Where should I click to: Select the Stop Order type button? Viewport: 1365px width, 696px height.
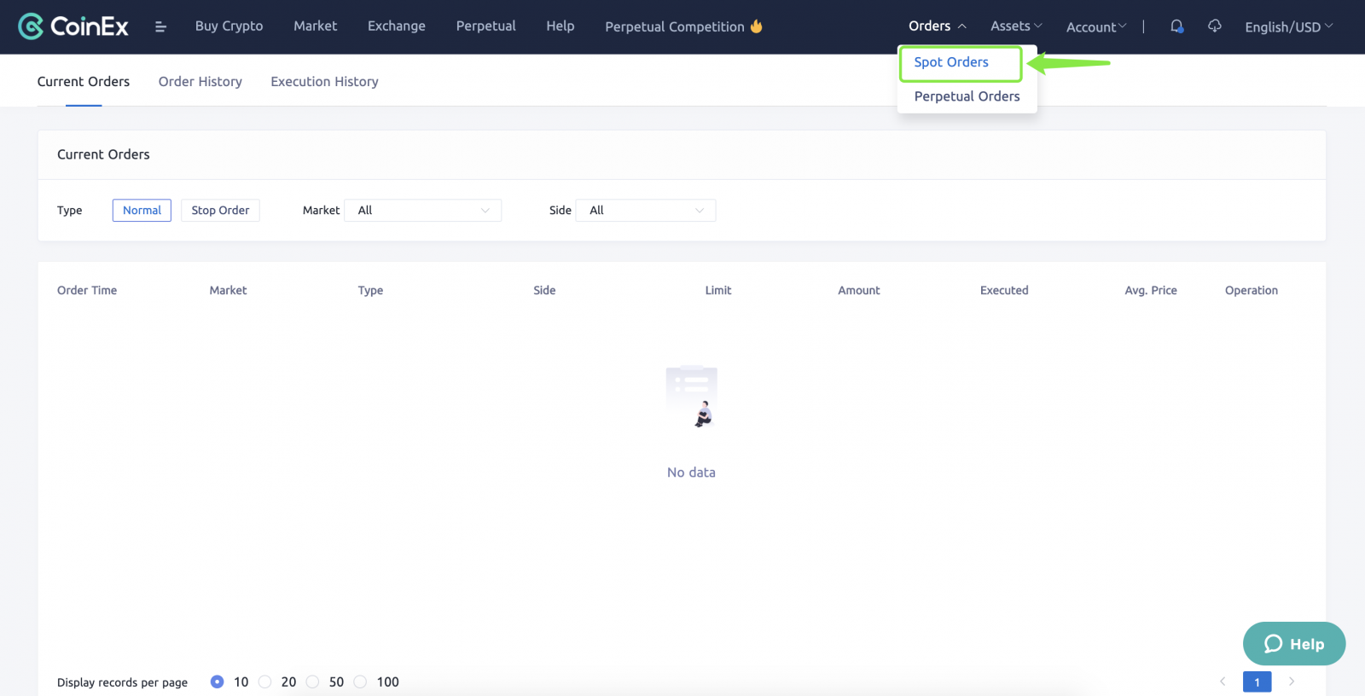tap(220, 211)
